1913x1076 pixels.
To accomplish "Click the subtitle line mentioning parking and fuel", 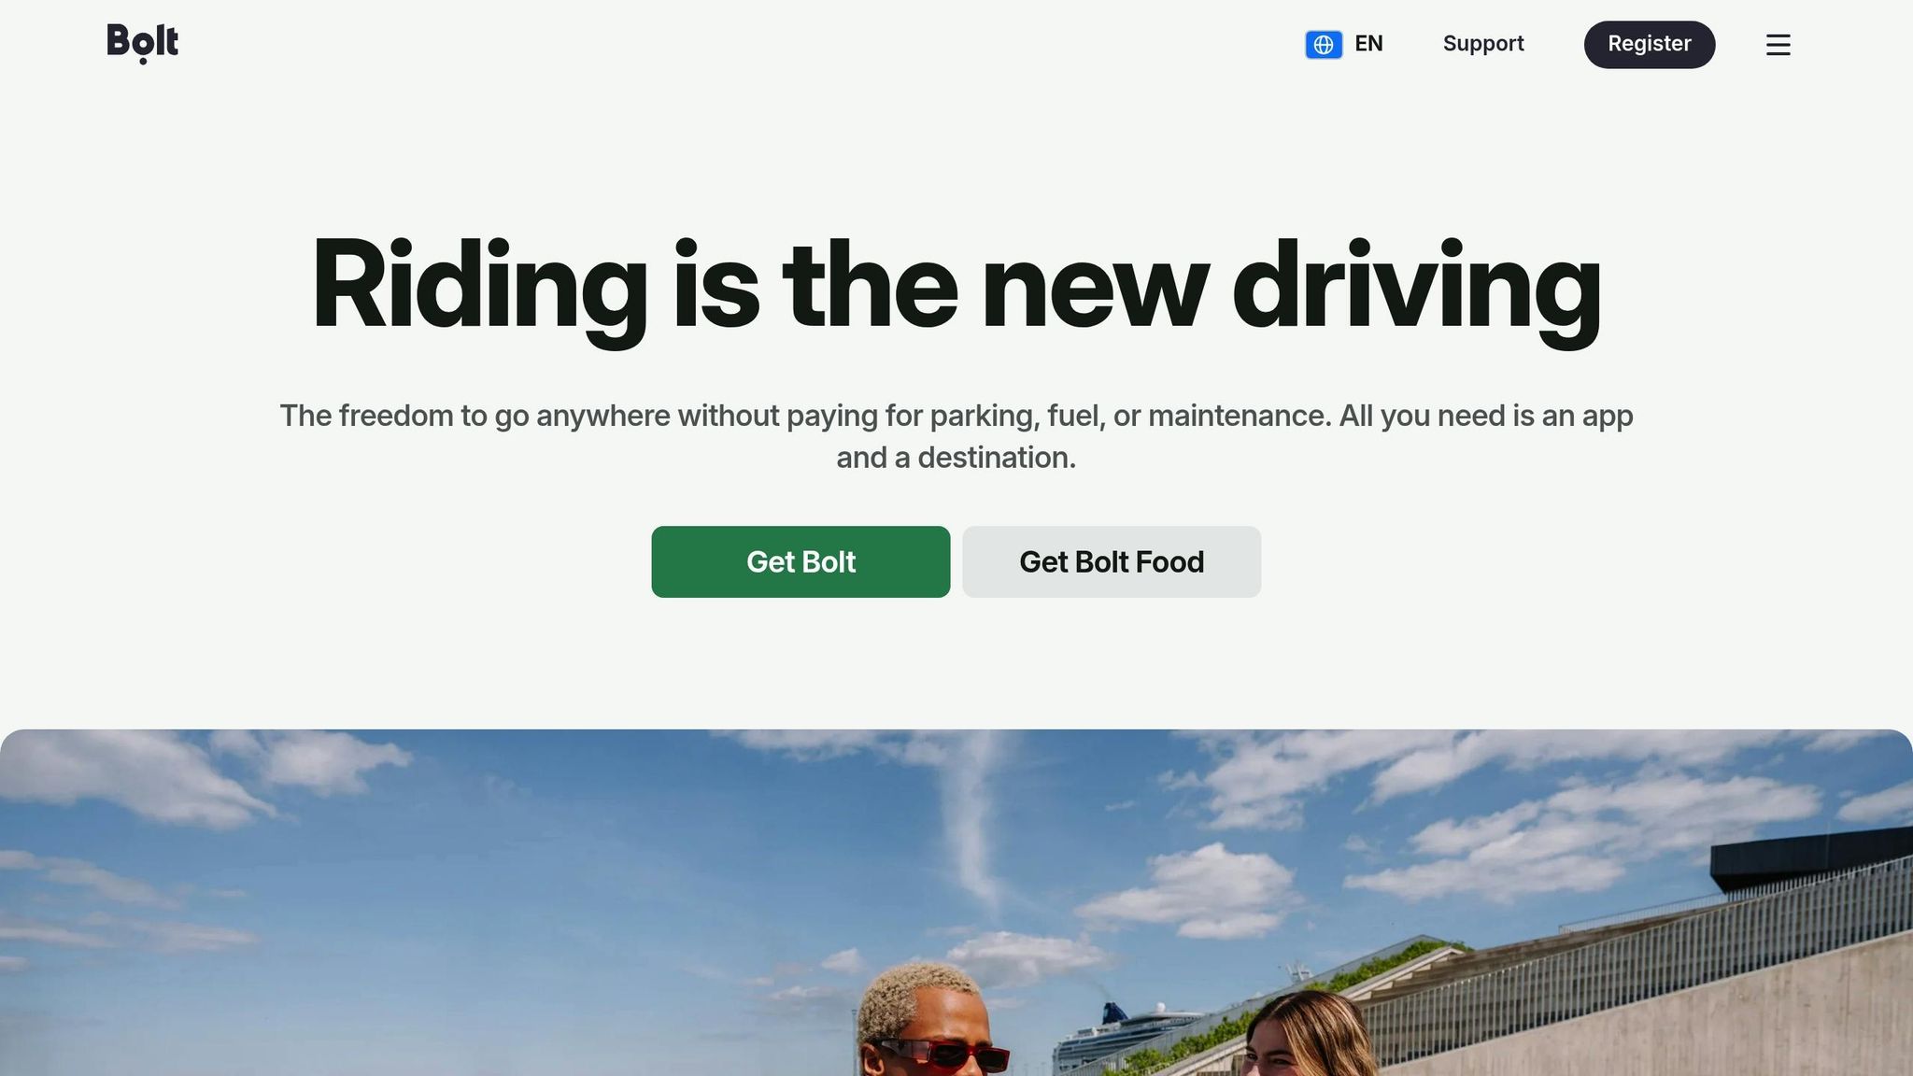I will [x=956, y=416].
